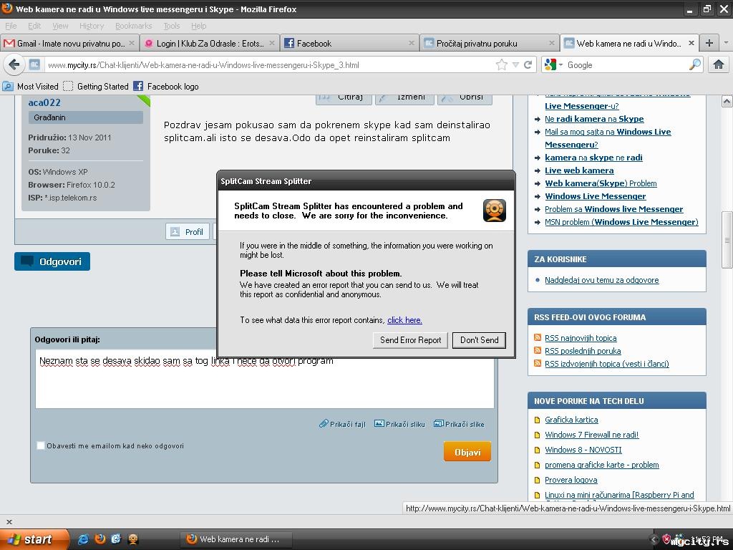Click the aca022 username link
733x550 pixels.
[44, 102]
